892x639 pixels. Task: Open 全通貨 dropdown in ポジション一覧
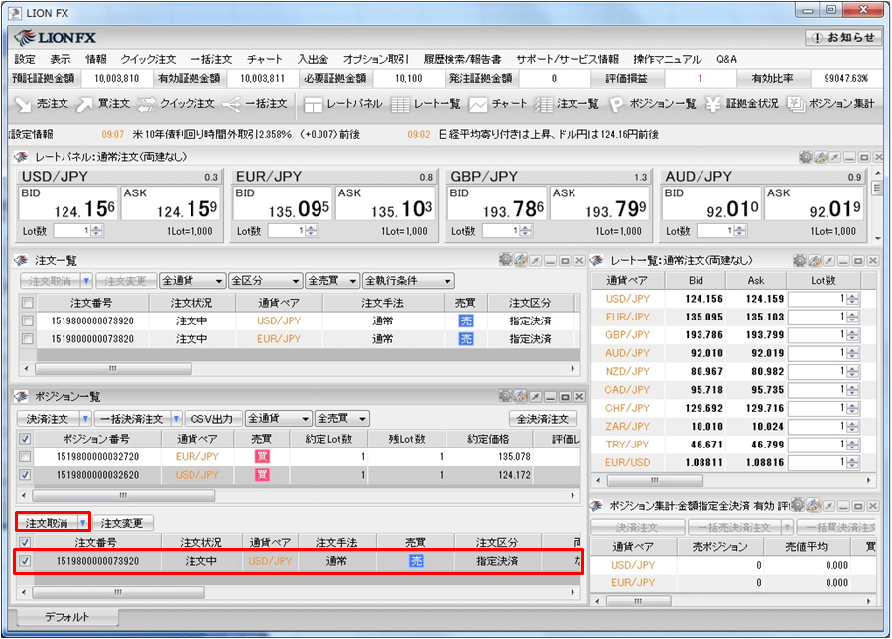point(279,418)
